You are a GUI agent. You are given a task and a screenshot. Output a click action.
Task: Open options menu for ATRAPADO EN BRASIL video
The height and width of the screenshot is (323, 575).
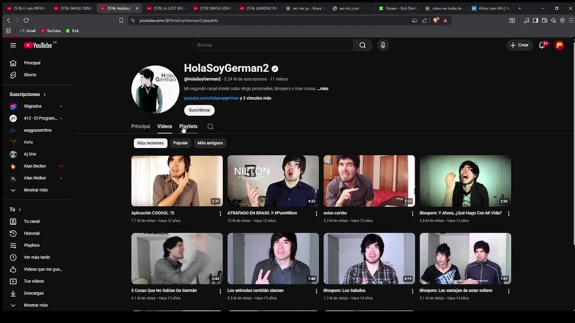click(x=316, y=214)
